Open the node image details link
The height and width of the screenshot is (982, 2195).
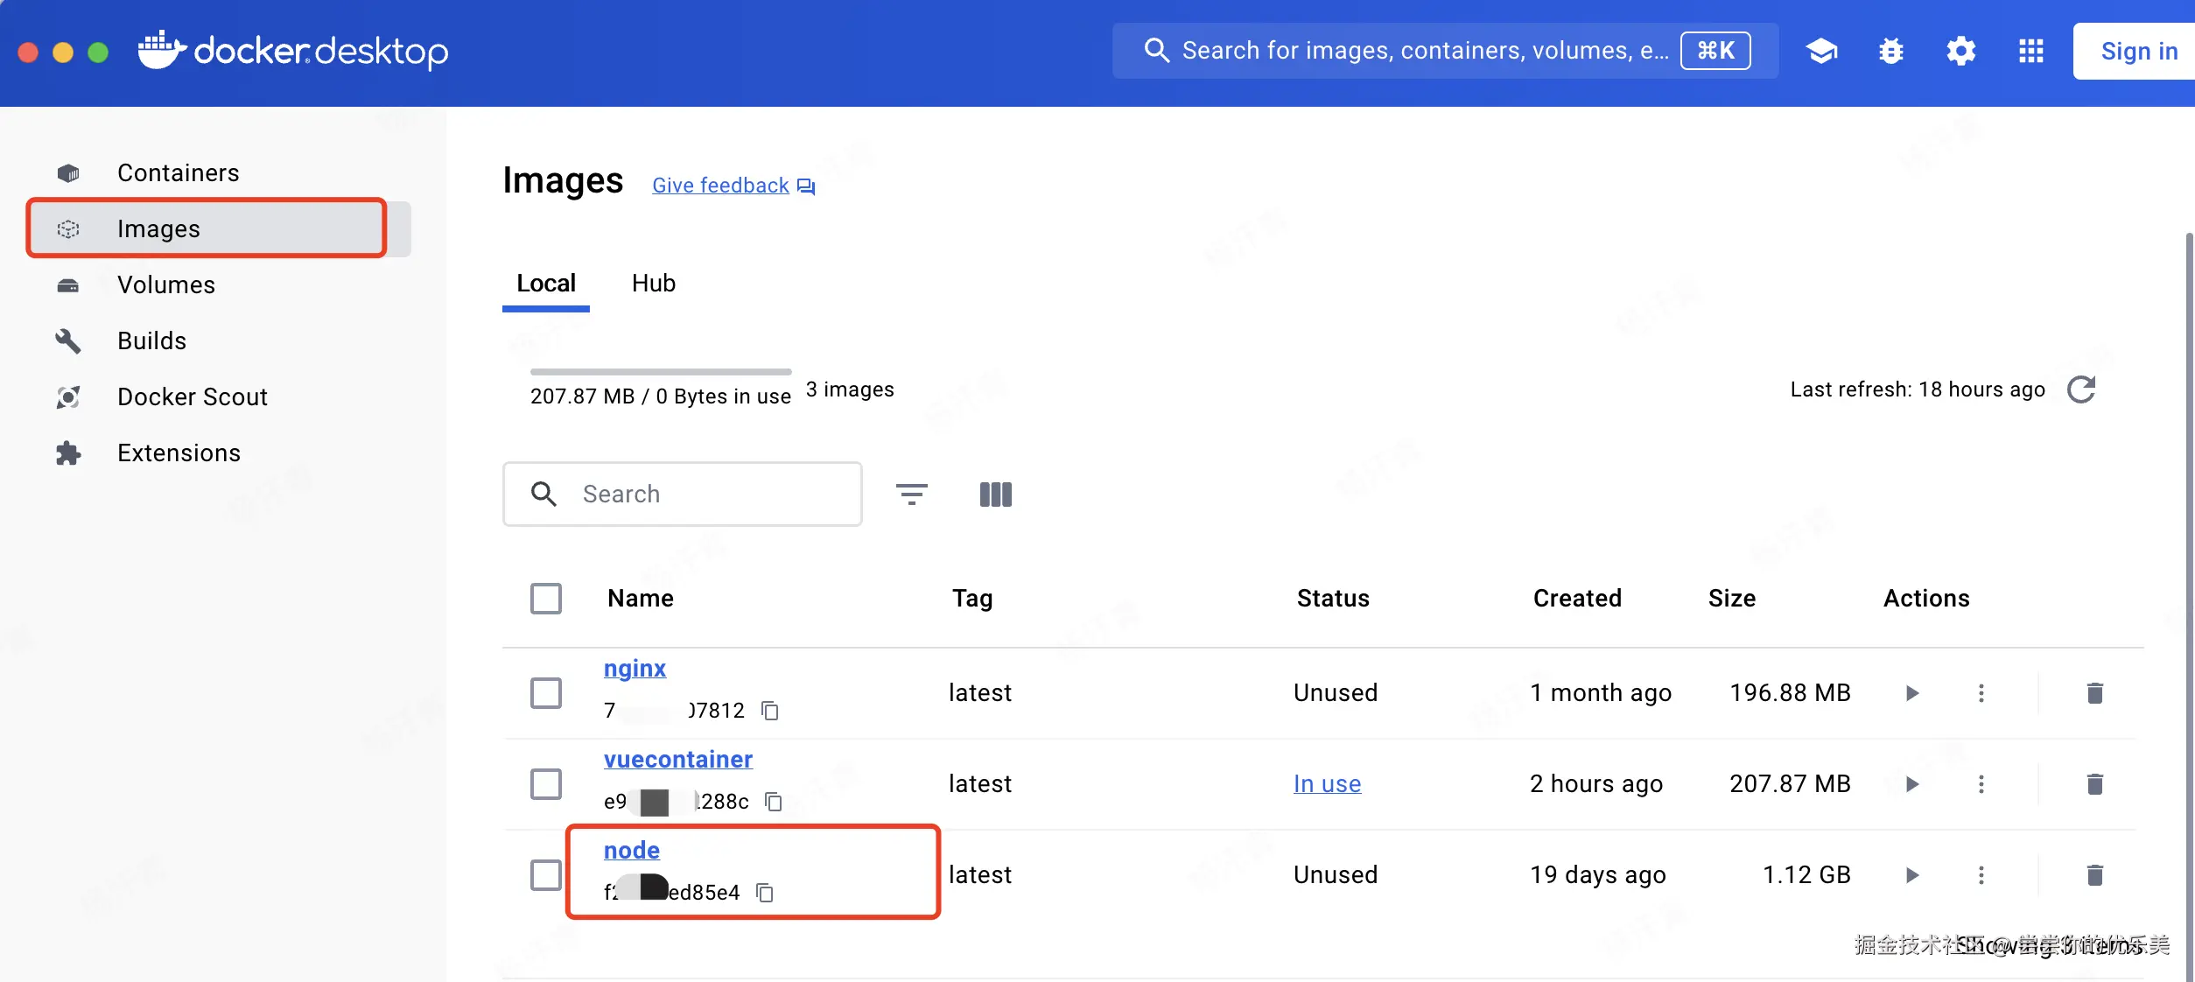(x=632, y=851)
